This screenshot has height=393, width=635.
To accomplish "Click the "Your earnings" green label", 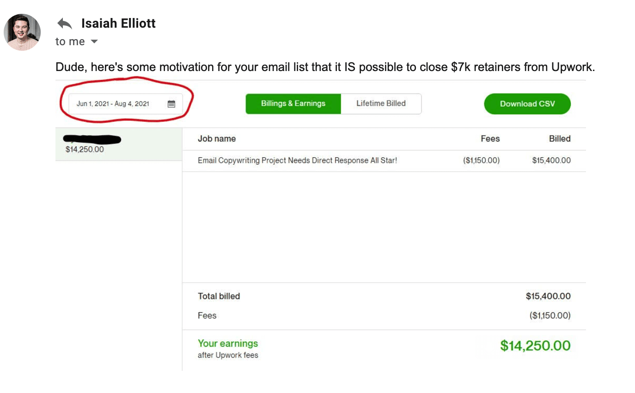I will pyautogui.click(x=228, y=343).
